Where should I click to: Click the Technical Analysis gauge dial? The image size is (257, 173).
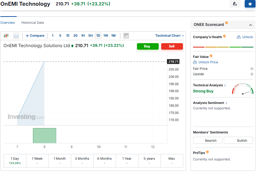243,89
